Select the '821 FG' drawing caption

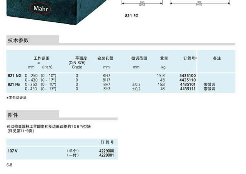(x=131, y=16)
